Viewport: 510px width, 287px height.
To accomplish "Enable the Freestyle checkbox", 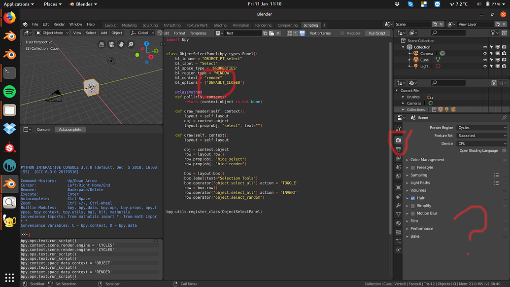I will 412,167.
